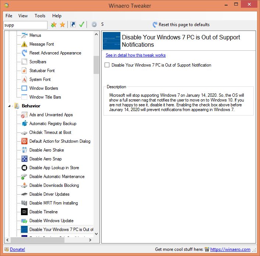Open the https://winaero.com link
Screen dimensions: 260x256
pos(230,249)
